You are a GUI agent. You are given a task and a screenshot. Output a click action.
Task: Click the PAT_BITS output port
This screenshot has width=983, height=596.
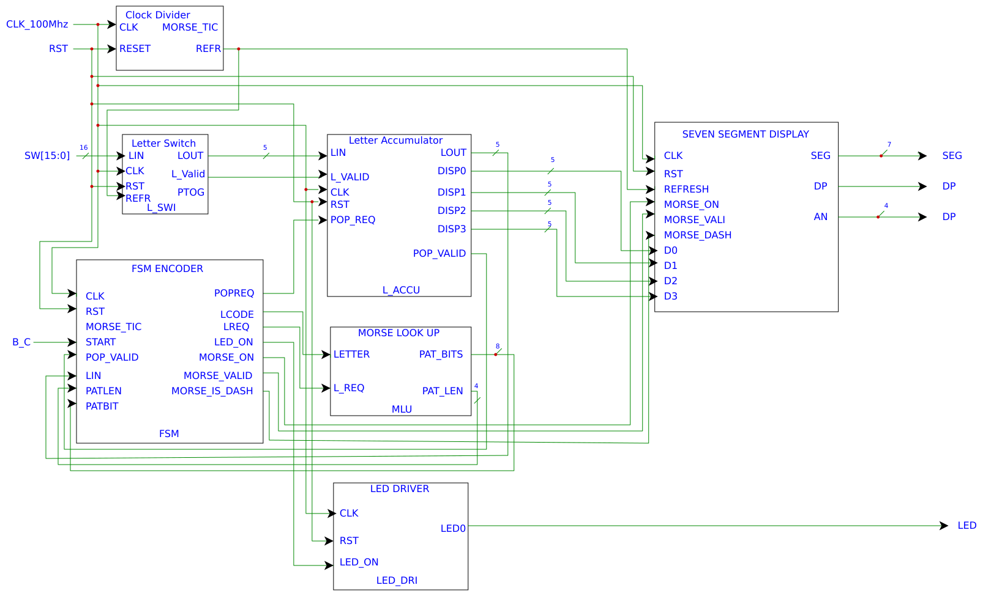click(441, 355)
